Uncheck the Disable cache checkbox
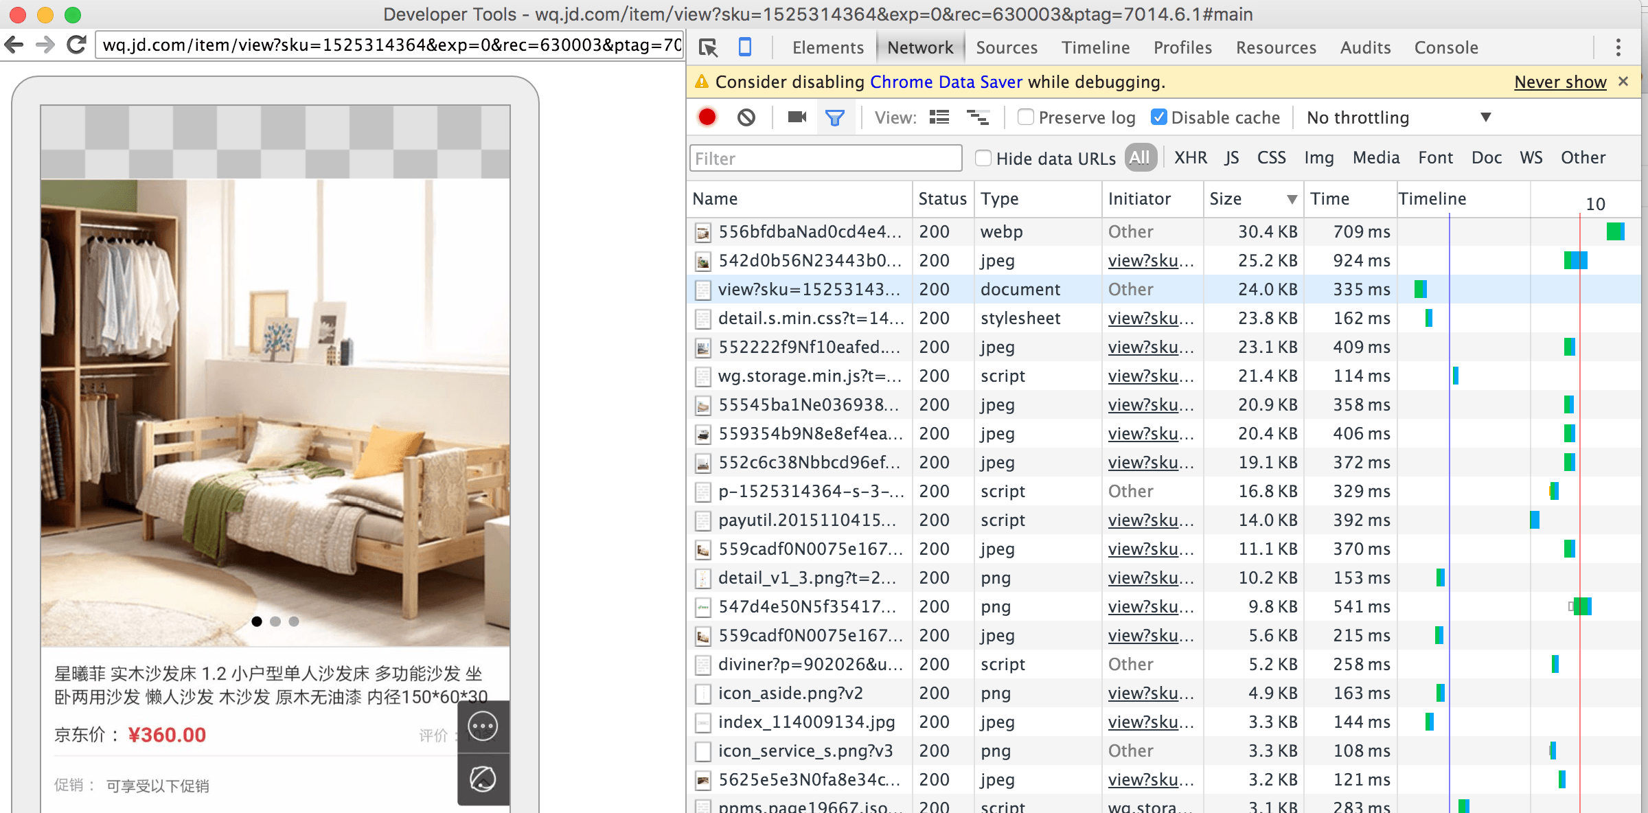The image size is (1648, 813). (x=1158, y=117)
